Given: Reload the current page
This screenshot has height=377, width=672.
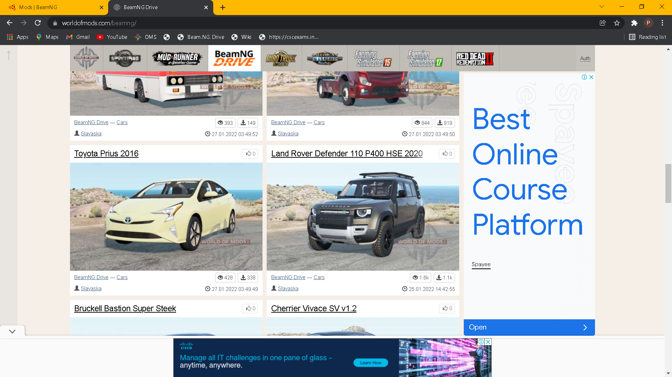Looking at the screenshot, I should 38,23.
